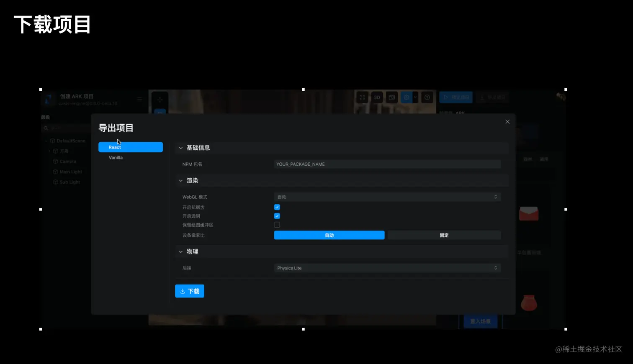
Task: Collapse the DefaultScene tree node
Action: point(46,141)
